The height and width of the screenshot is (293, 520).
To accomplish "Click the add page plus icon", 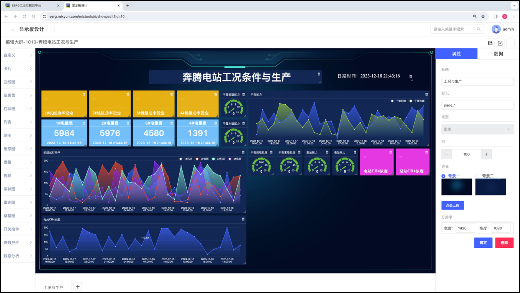I will [x=78, y=287].
